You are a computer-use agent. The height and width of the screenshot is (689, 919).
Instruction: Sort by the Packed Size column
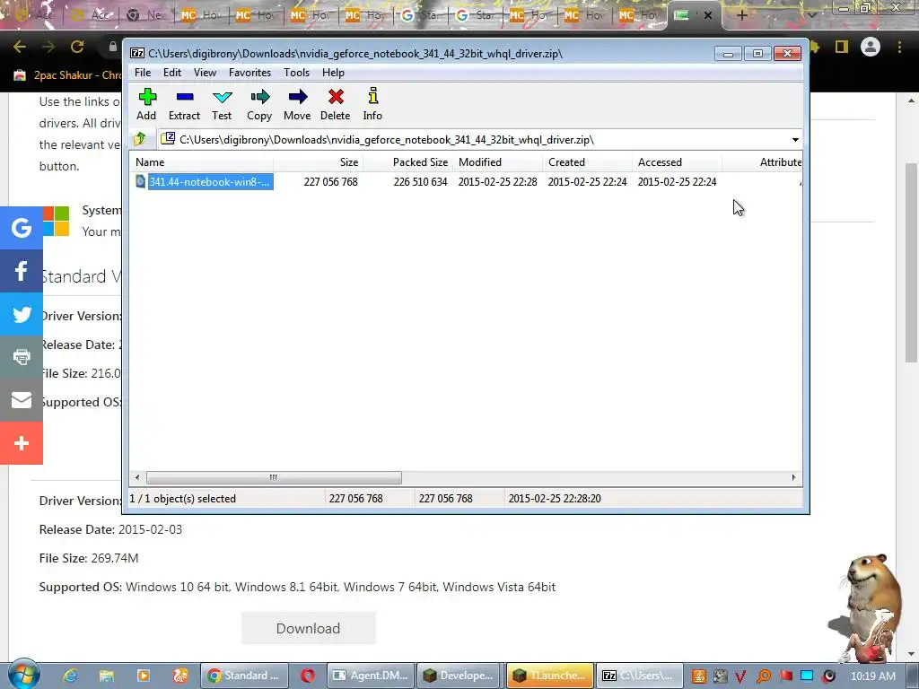point(408,162)
